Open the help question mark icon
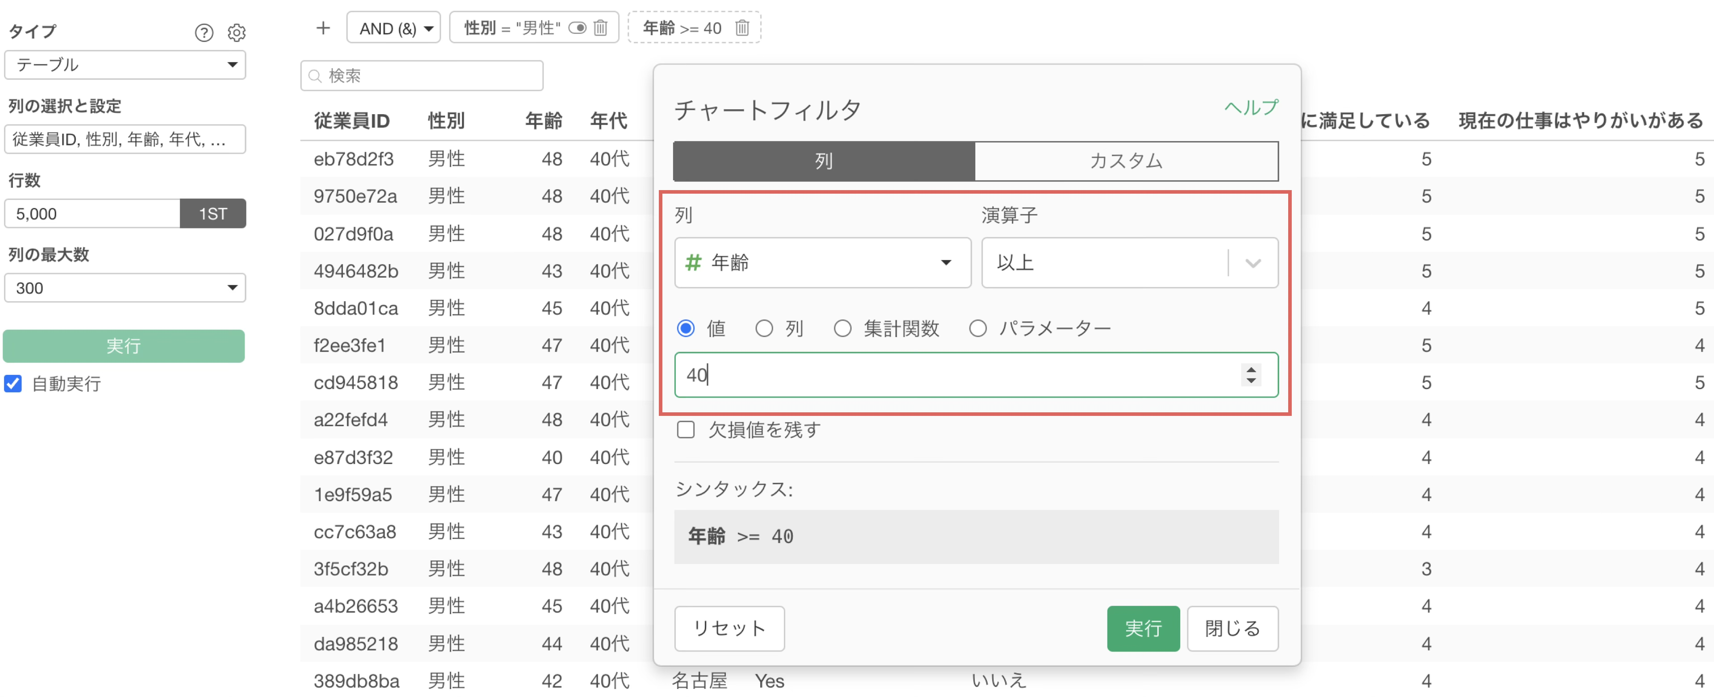The height and width of the screenshot is (697, 1714). pos(204,32)
